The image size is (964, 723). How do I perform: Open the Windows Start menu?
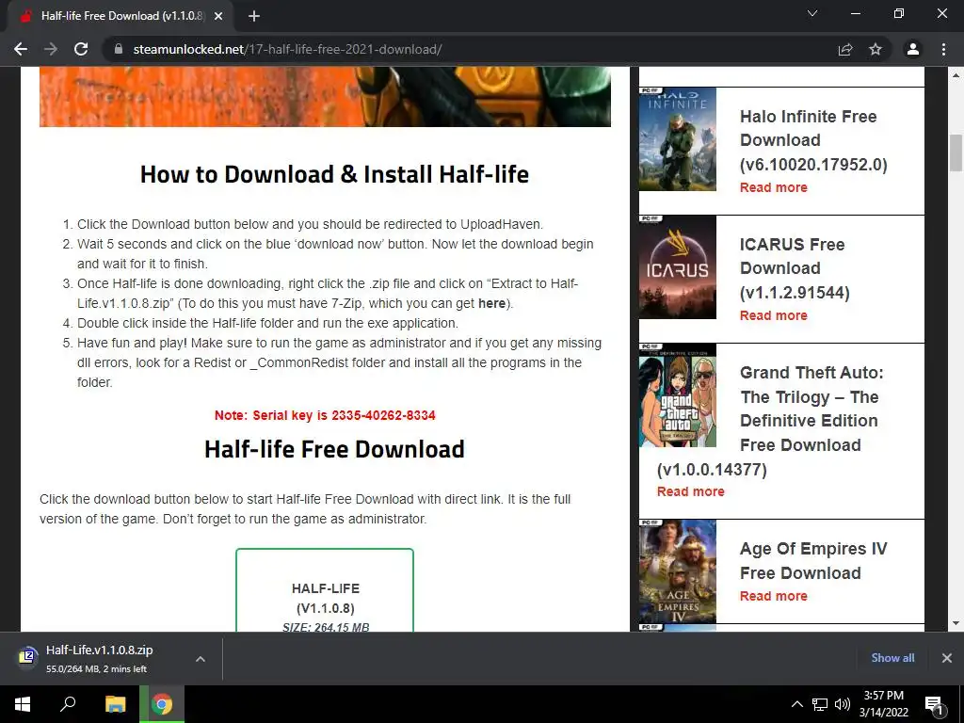tap(23, 704)
